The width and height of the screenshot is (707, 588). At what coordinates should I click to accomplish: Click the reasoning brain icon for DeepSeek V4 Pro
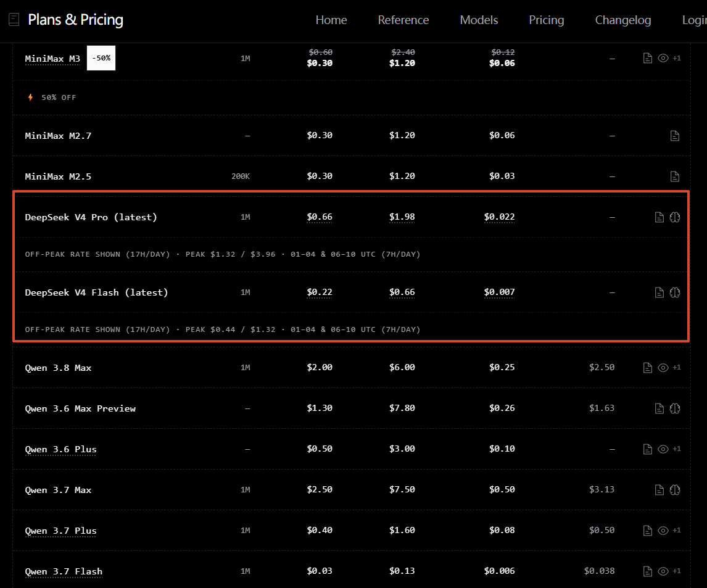[x=674, y=217]
